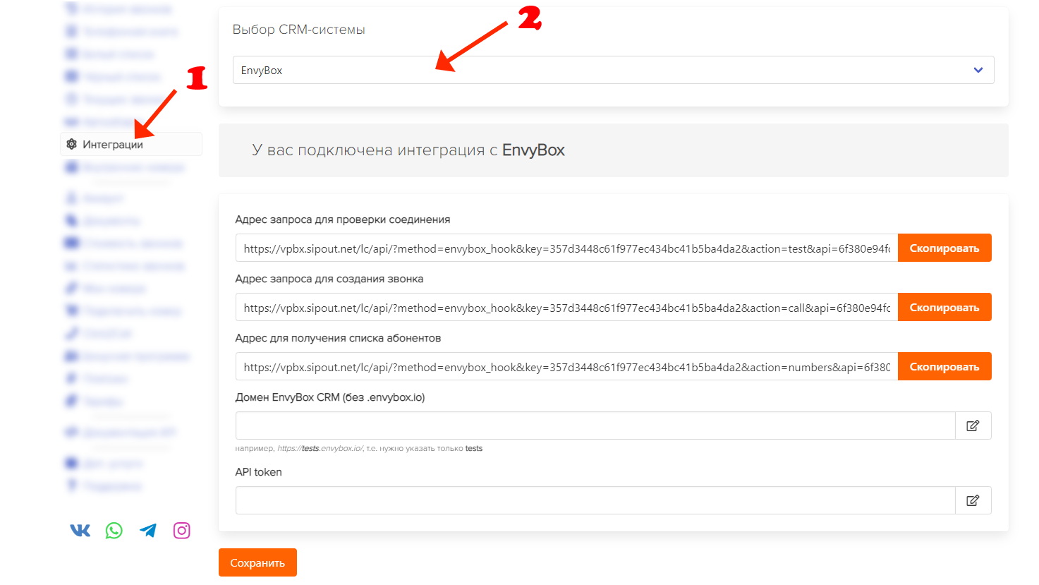Focus the API token input field
The width and height of the screenshot is (1039, 585).
click(595, 500)
